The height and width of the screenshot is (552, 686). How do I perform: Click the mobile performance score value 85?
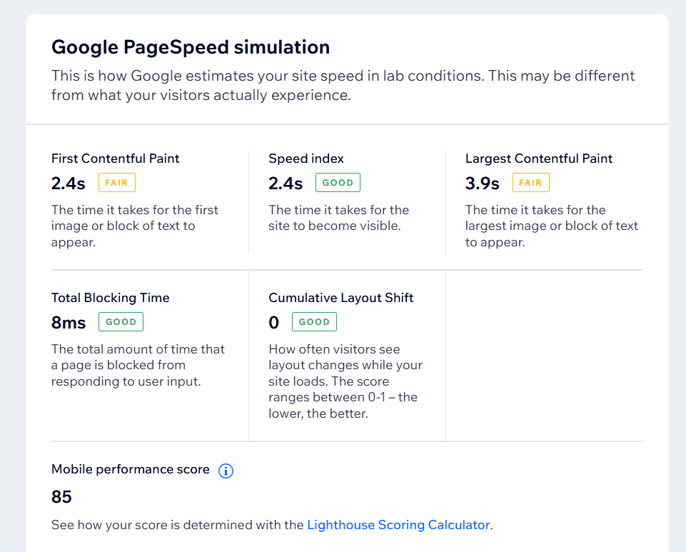(62, 497)
